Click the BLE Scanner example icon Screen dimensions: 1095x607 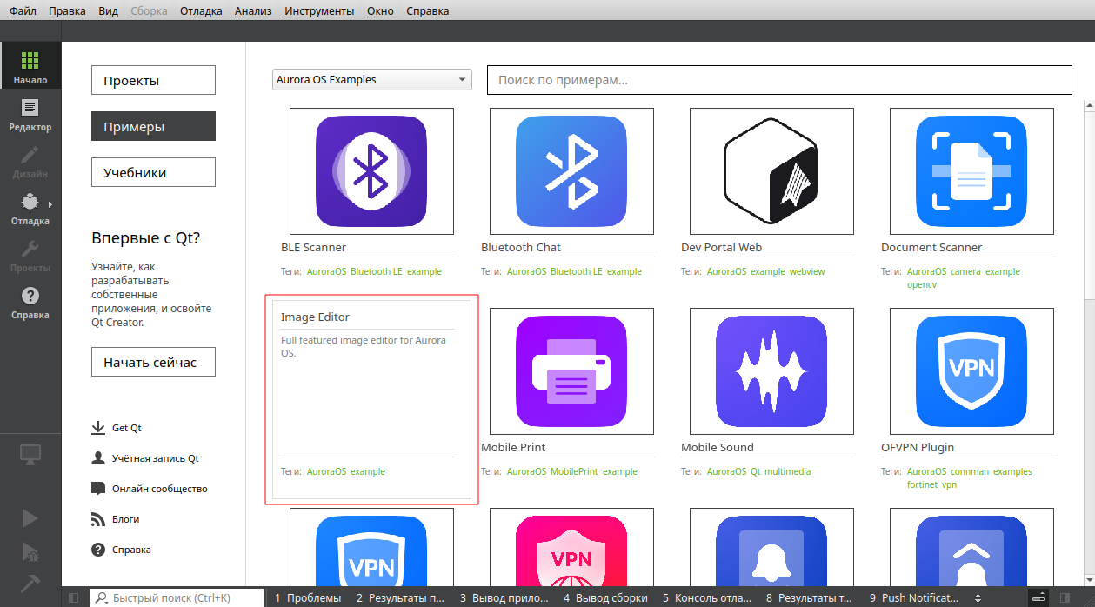click(x=371, y=170)
